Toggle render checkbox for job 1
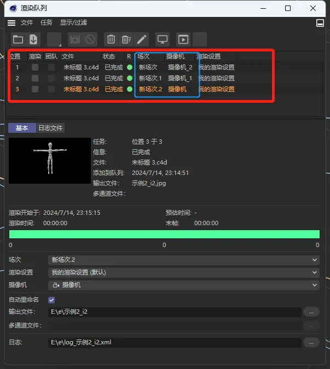The width and height of the screenshot is (330, 369). click(x=35, y=67)
